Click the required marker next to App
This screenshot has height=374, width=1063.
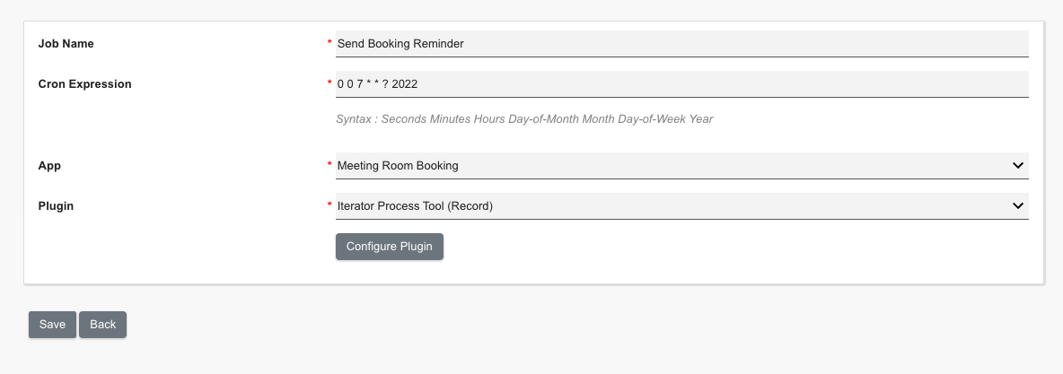click(329, 165)
